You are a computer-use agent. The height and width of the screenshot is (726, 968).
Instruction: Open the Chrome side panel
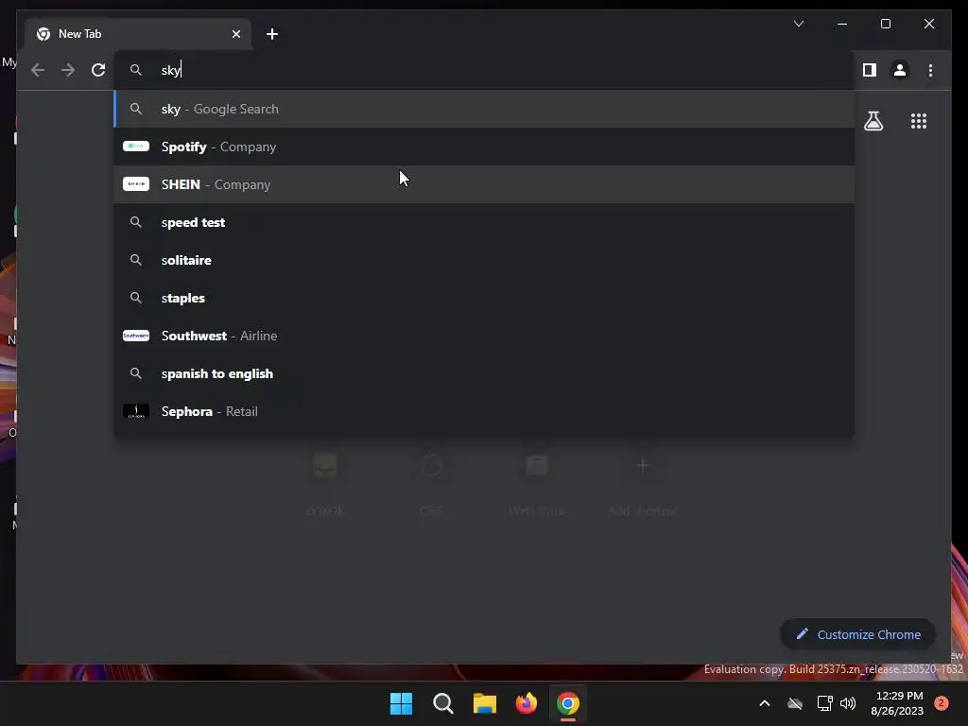pyautogui.click(x=870, y=70)
